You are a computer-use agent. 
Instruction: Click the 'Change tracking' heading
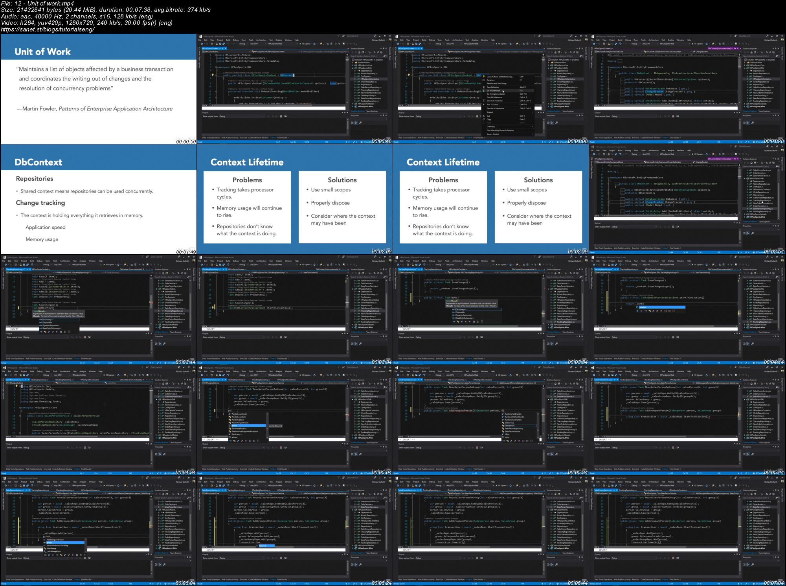[x=40, y=203]
